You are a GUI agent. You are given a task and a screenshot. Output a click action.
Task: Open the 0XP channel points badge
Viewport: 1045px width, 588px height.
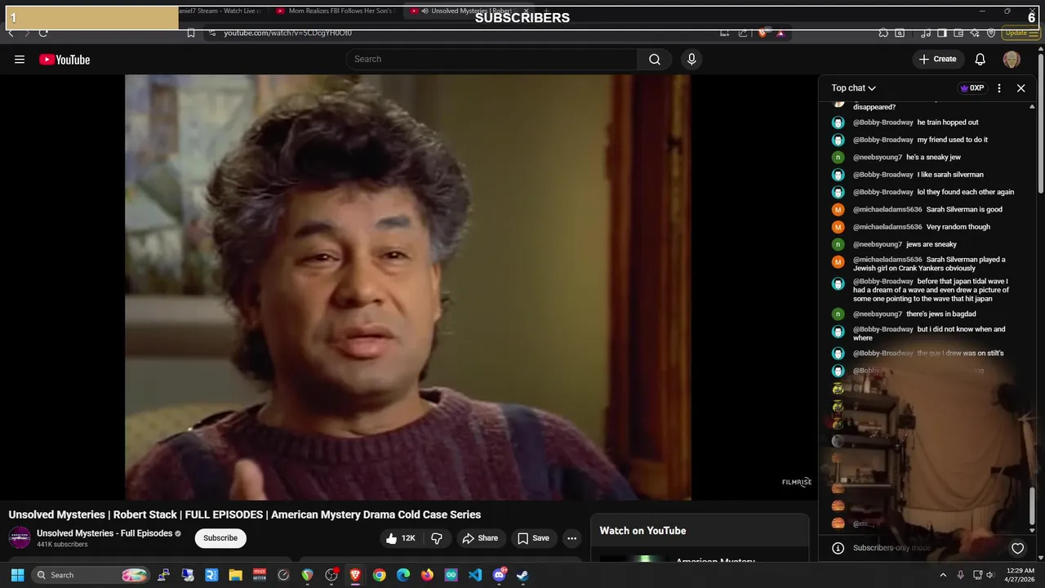coord(972,88)
